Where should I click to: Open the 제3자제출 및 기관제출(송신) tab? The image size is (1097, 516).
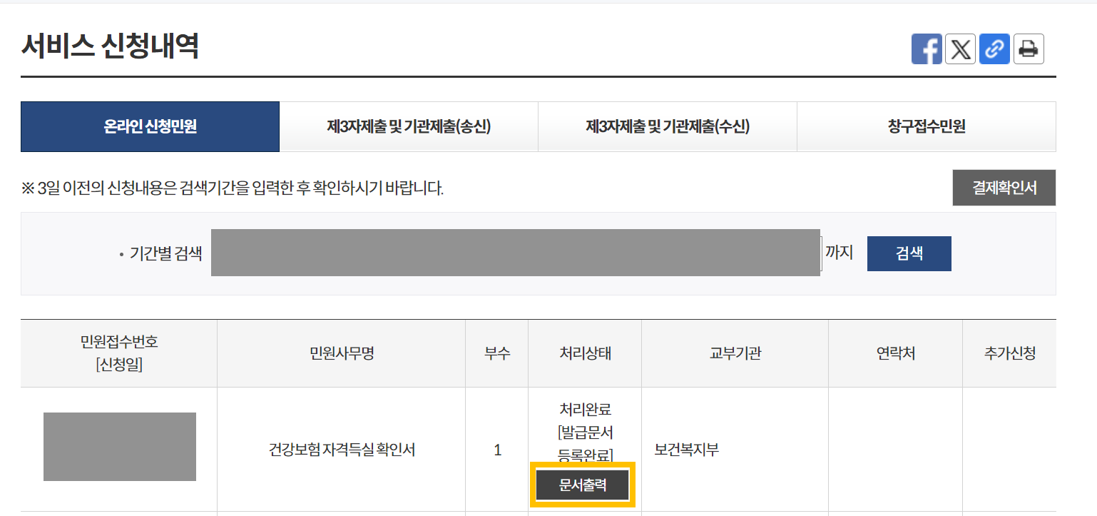coord(409,126)
